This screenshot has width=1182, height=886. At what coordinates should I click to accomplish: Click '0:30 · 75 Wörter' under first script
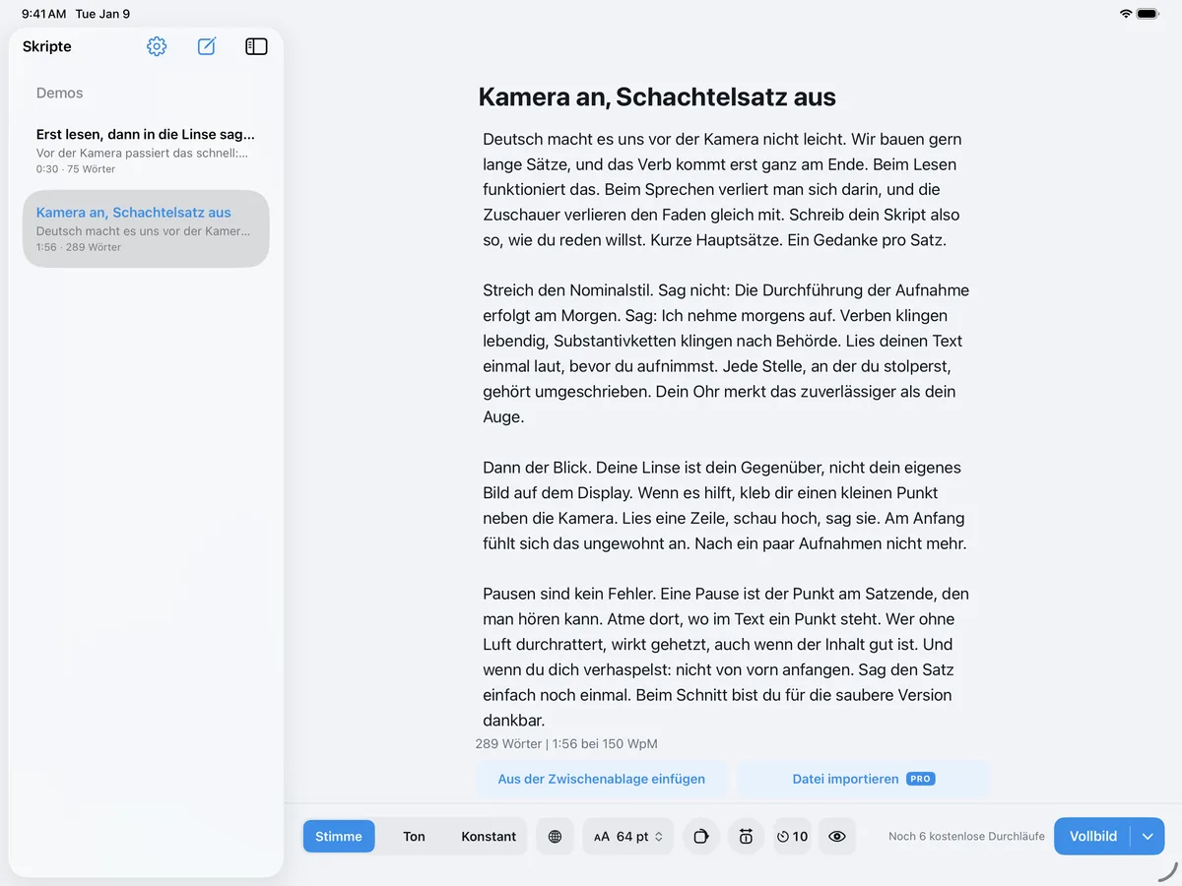pyautogui.click(x=76, y=169)
